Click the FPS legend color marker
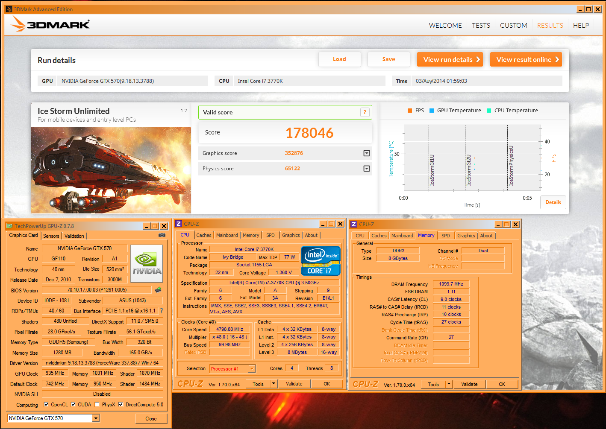 [x=409, y=111]
